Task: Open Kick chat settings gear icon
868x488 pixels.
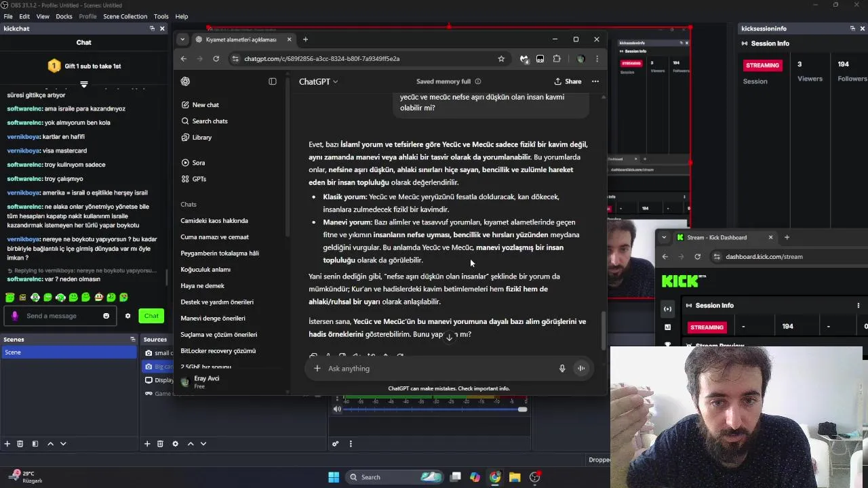Action: pos(127,316)
